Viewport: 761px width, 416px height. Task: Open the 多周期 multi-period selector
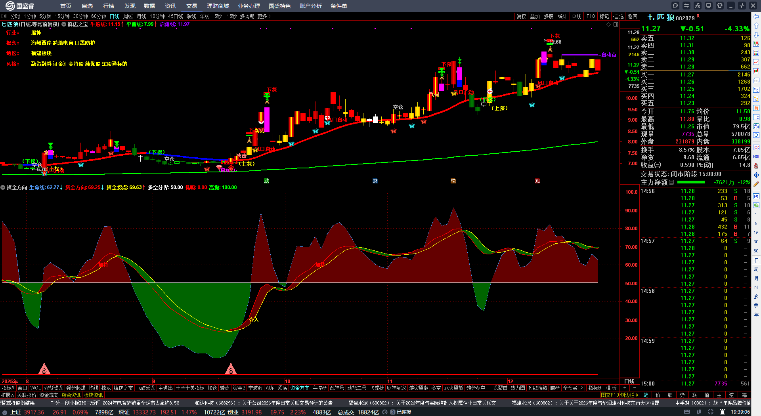[247, 16]
